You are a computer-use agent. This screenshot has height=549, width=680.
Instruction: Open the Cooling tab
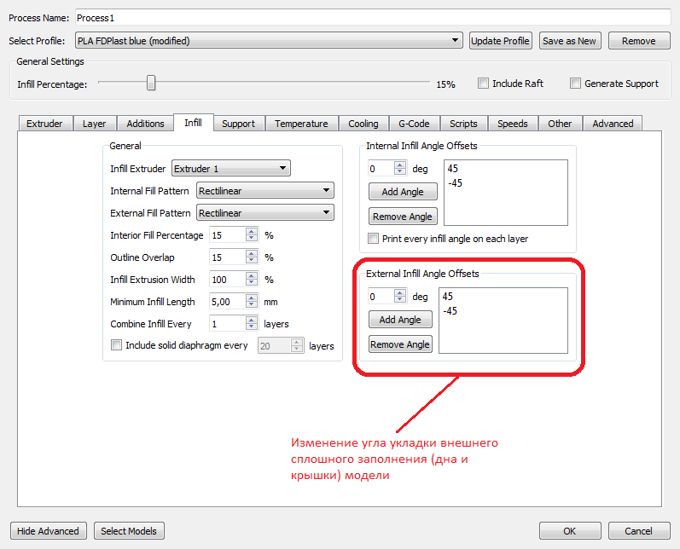coord(363,124)
